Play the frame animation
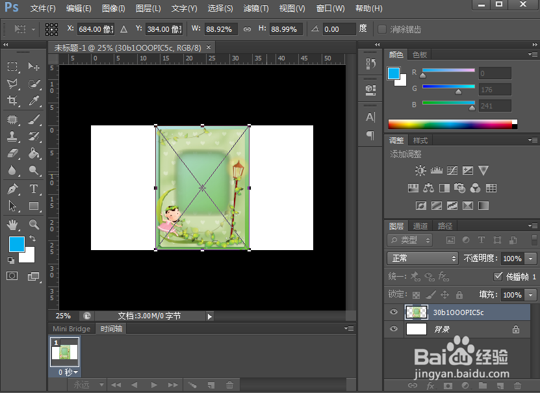The height and width of the screenshot is (393, 540). click(154, 385)
